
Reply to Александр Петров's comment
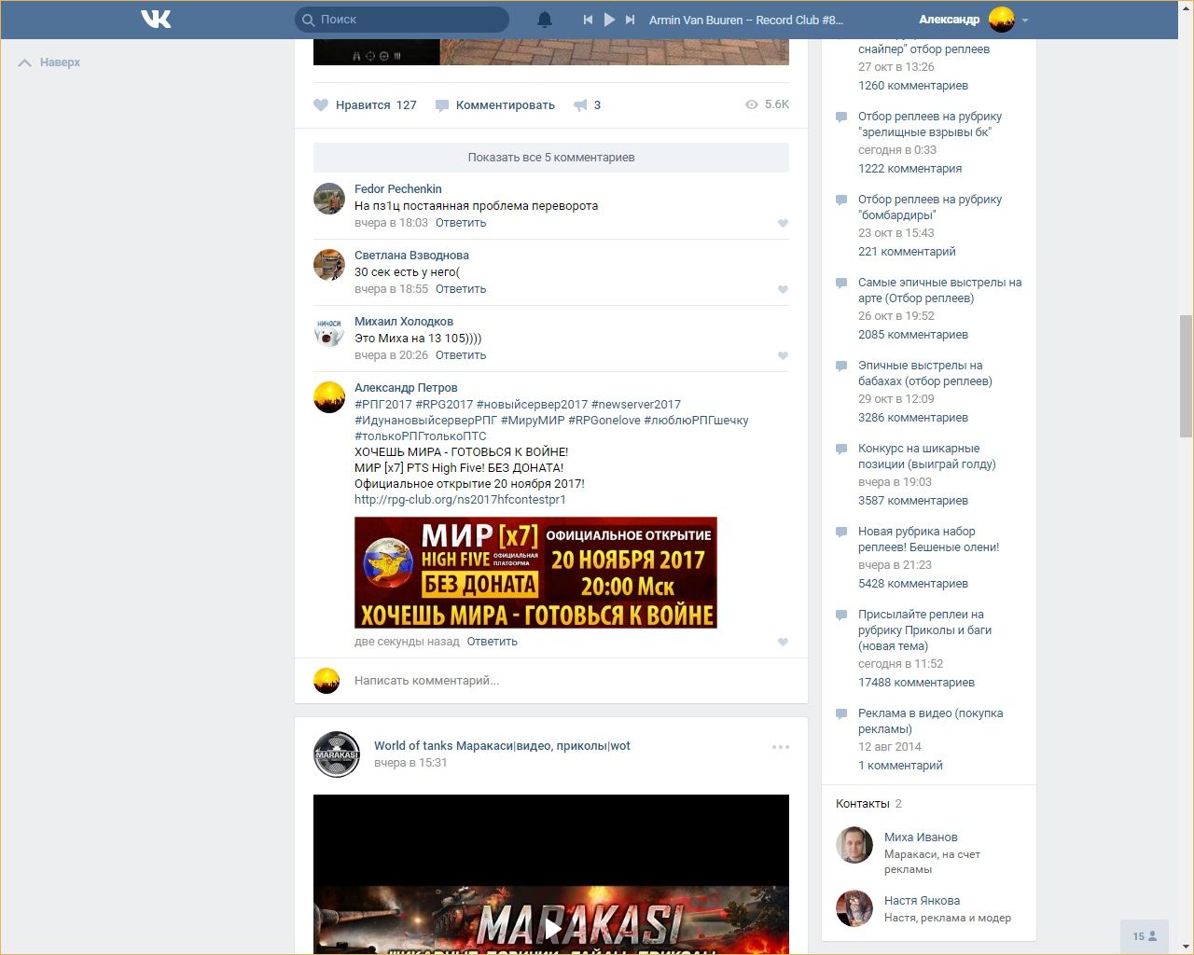[x=493, y=642]
